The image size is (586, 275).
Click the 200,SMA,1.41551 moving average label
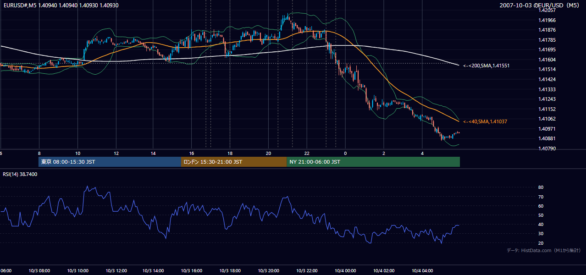click(x=486, y=66)
